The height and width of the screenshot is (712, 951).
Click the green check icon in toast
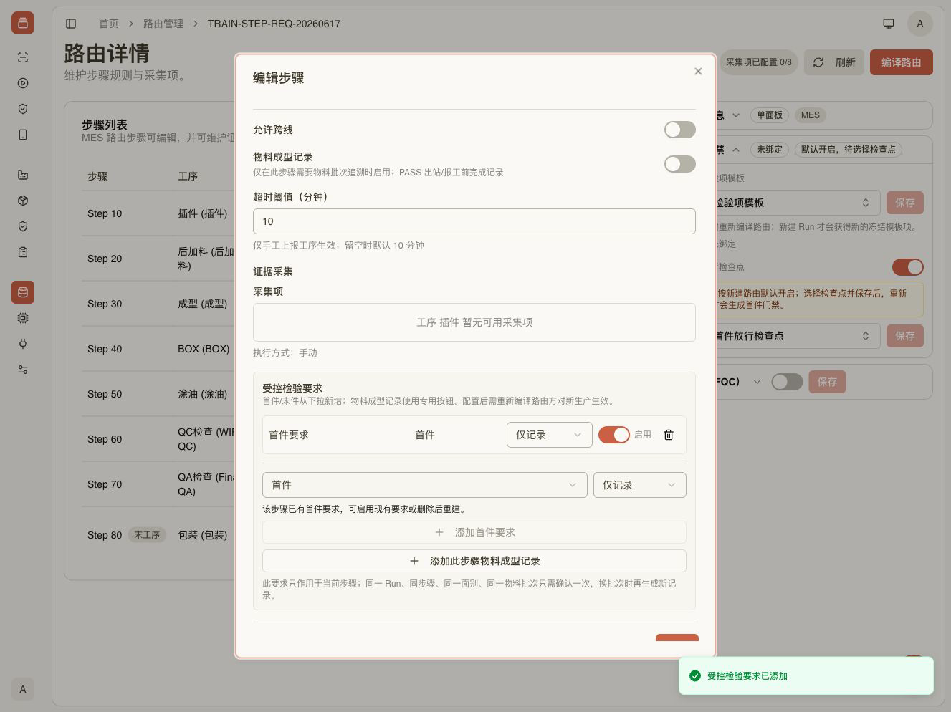coord(694,675)
